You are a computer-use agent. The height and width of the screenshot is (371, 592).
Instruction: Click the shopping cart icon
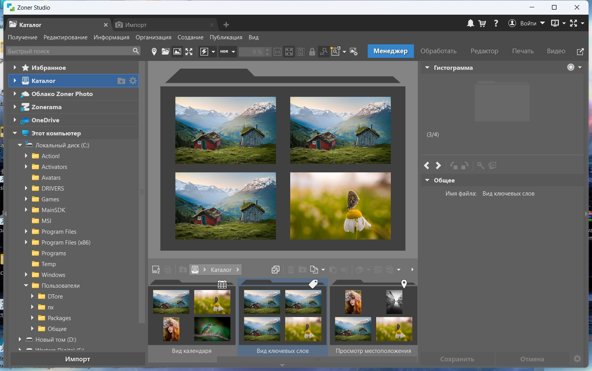pos(482,24)
